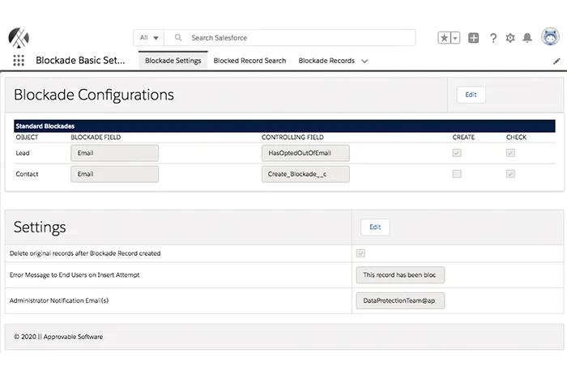Click HasOptedOutOfEmail controlling field
Image resolution: width=567 pixels, height=378 pixels.
click(x=305, y=153)
